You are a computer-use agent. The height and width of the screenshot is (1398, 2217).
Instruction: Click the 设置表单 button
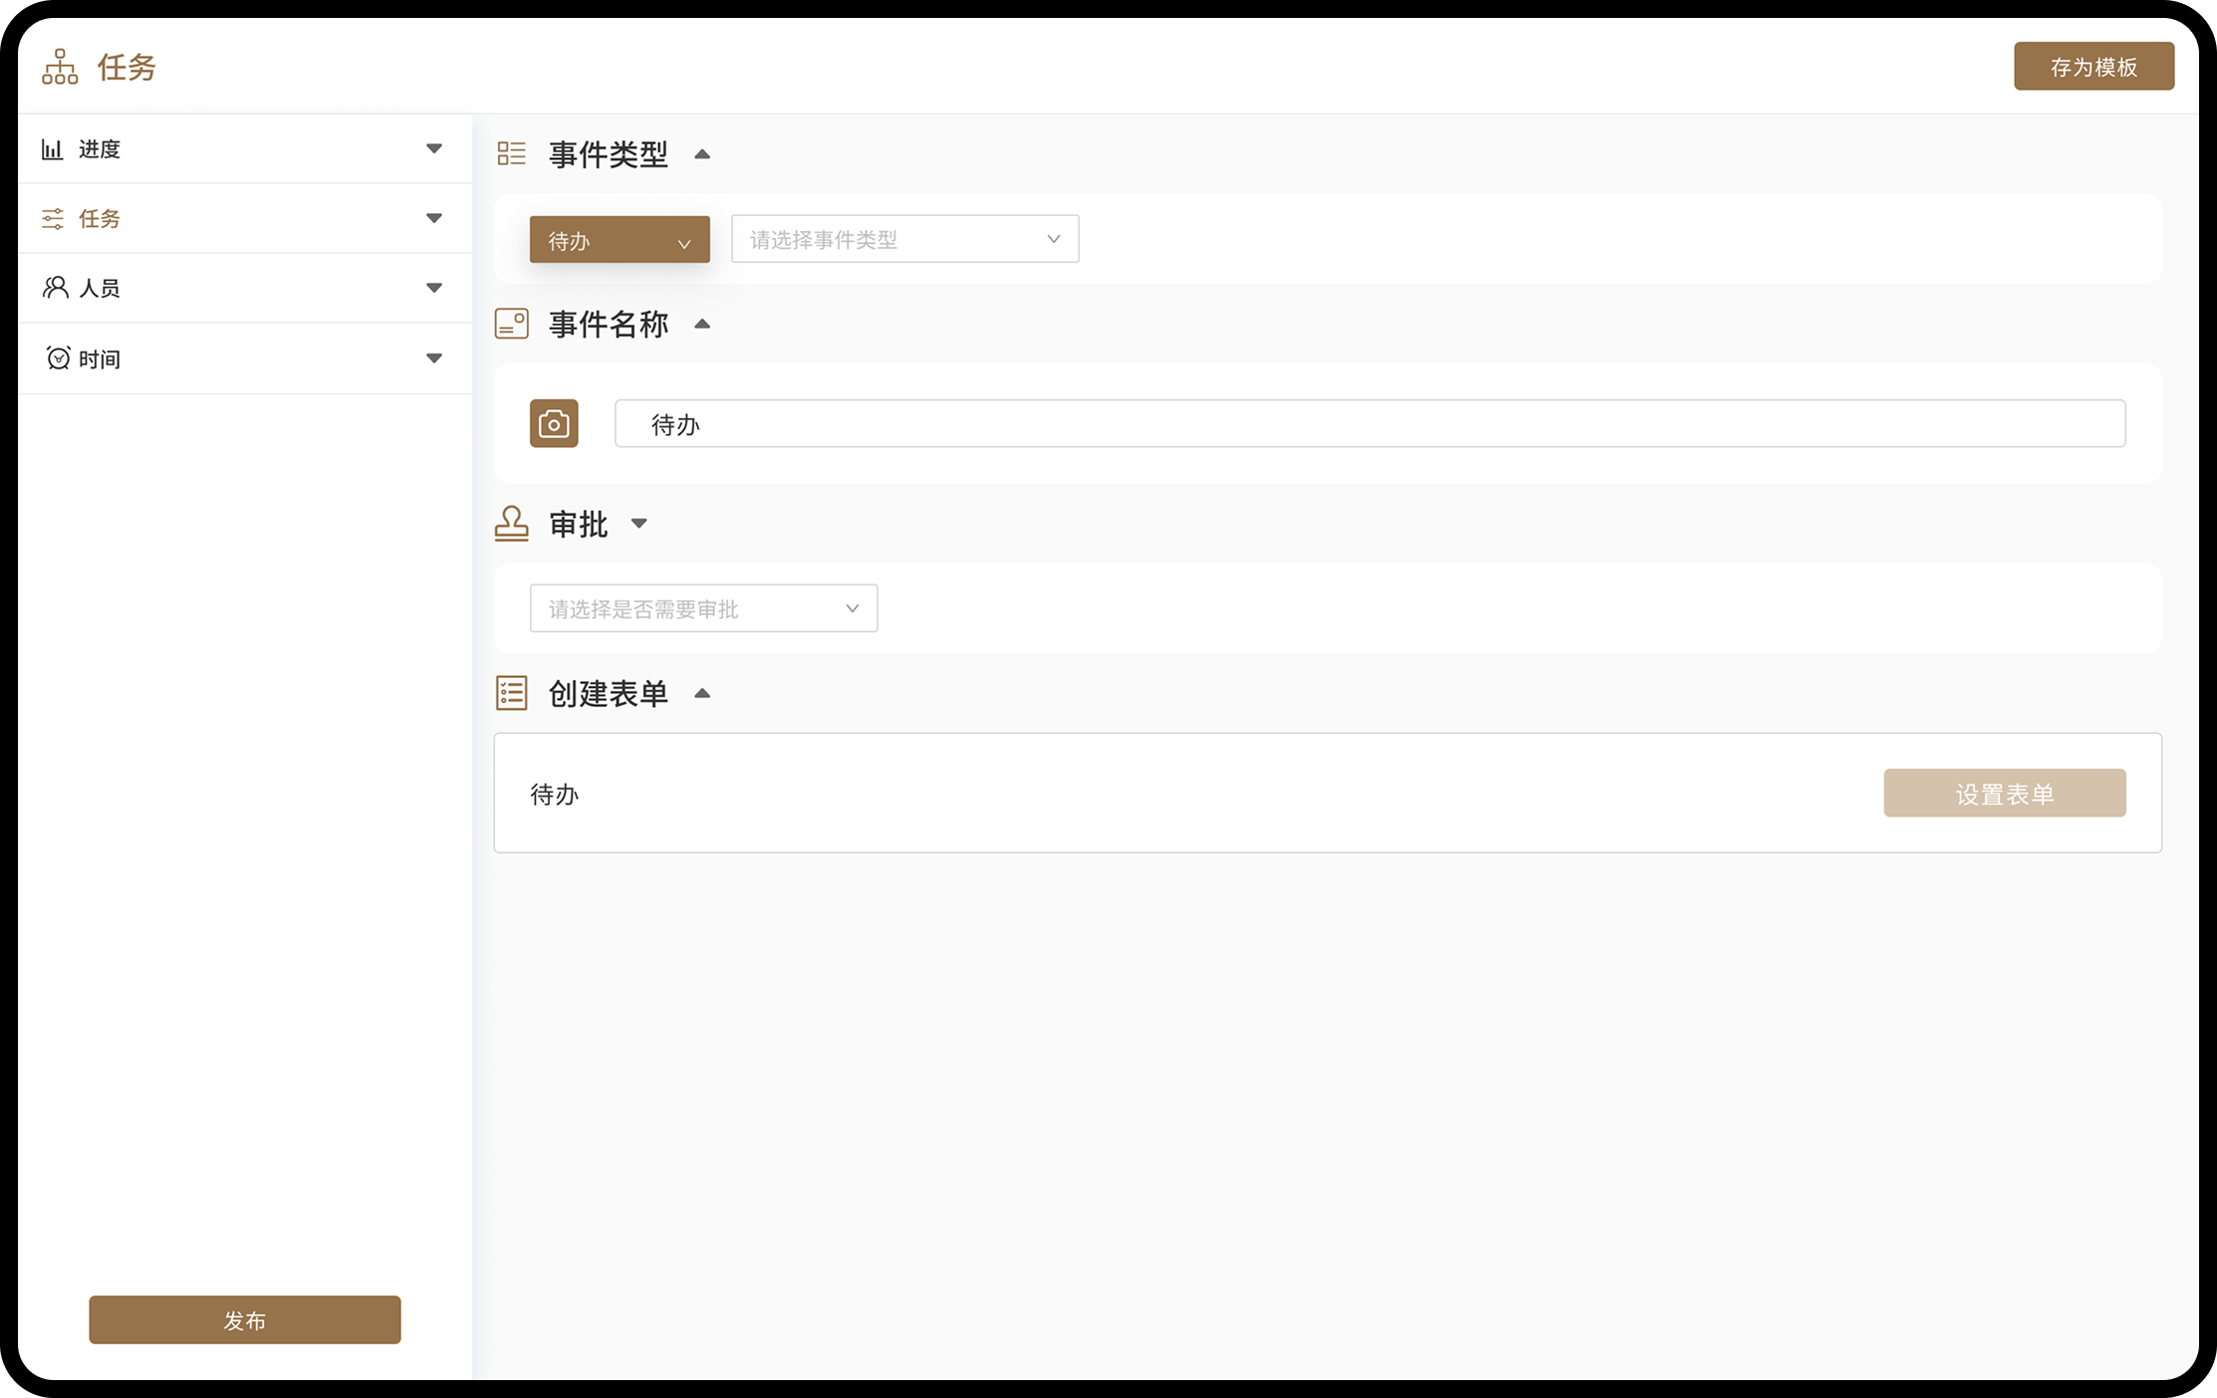tap(2004, 794)
